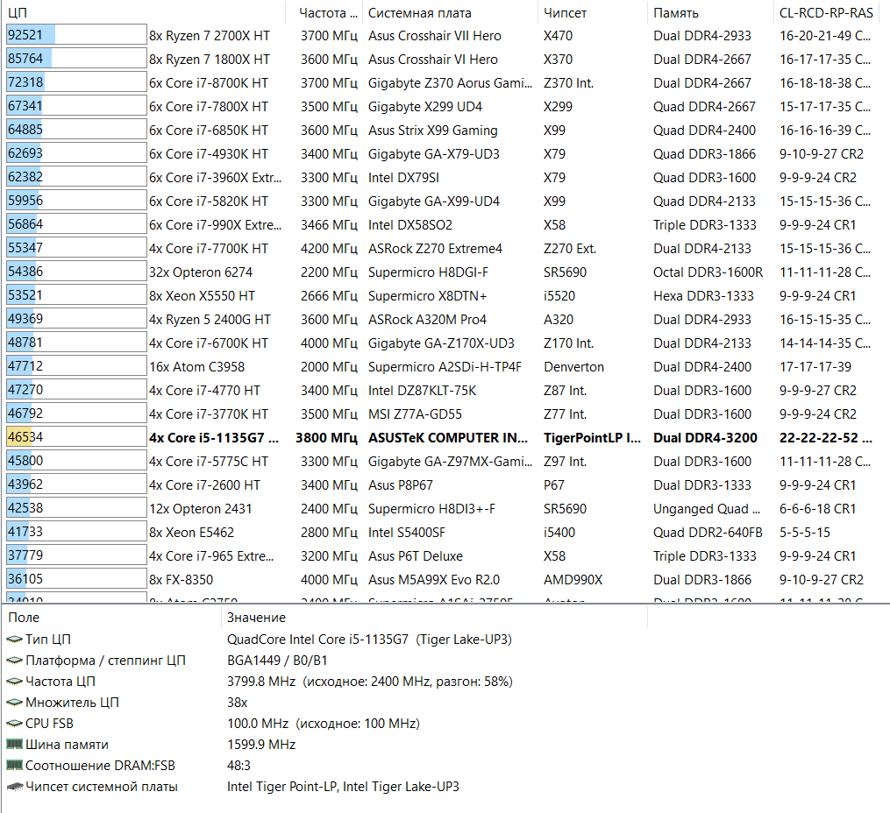
Task: Sort results by the ЦП column header
Action: click(142, 12)
